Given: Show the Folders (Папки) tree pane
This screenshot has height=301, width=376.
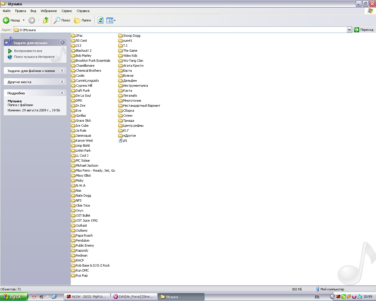Looking at the screenshot, I should pyautogui.click(x=83, y=20).
